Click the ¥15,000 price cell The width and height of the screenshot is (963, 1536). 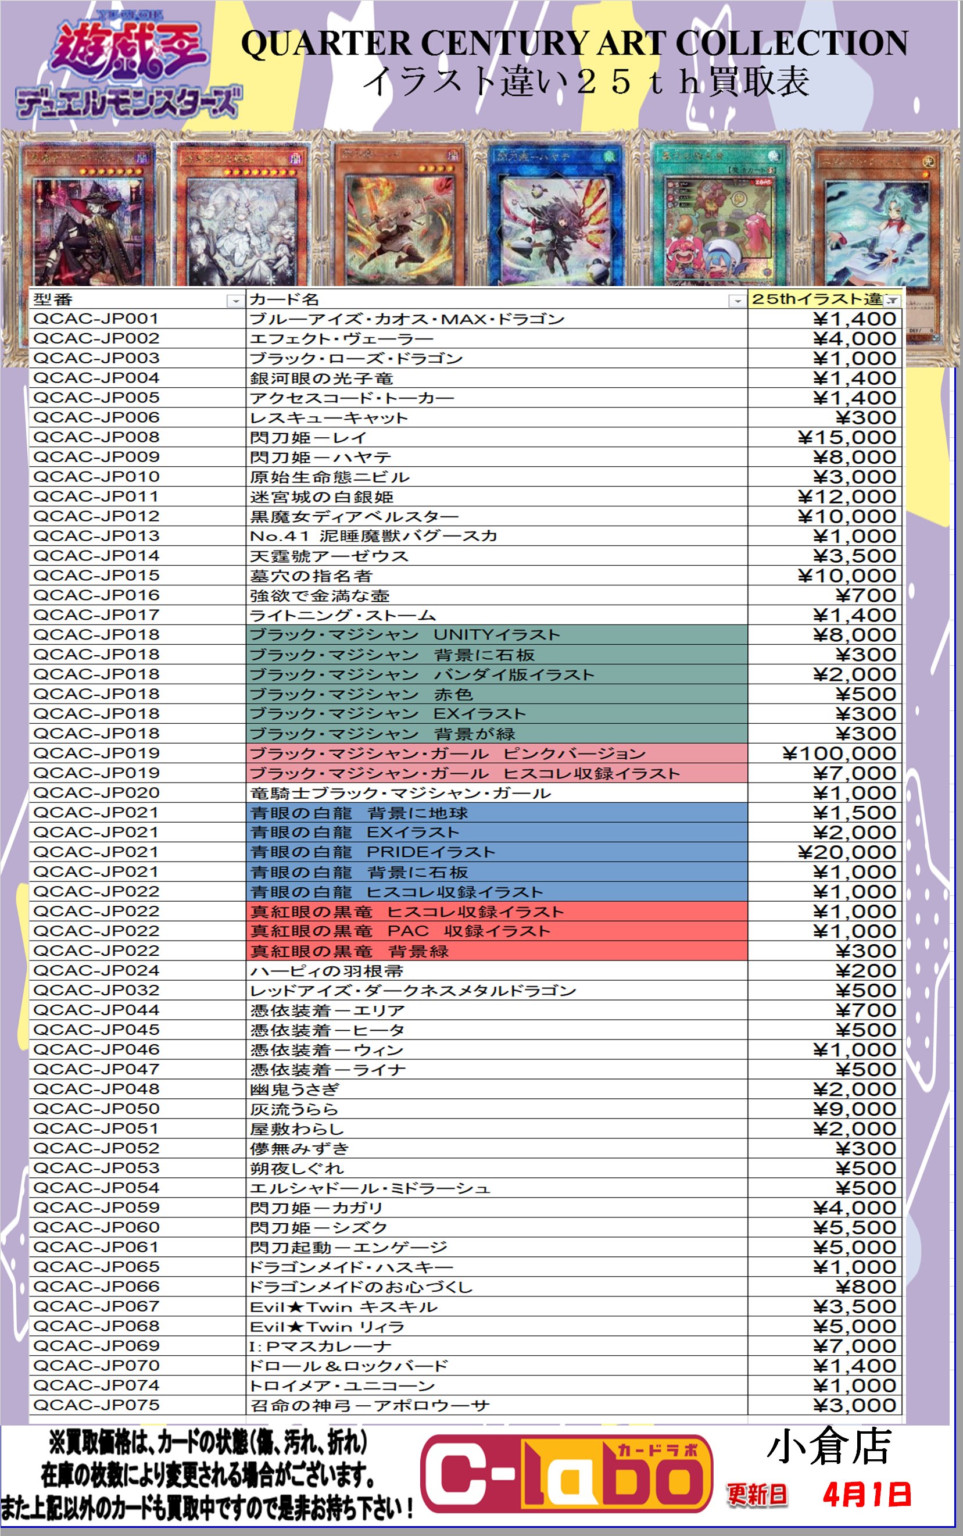pos(825,438)
